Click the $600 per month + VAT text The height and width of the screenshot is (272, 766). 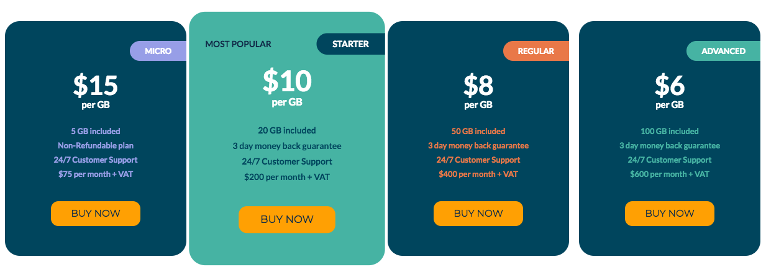(x=670, y=174)
